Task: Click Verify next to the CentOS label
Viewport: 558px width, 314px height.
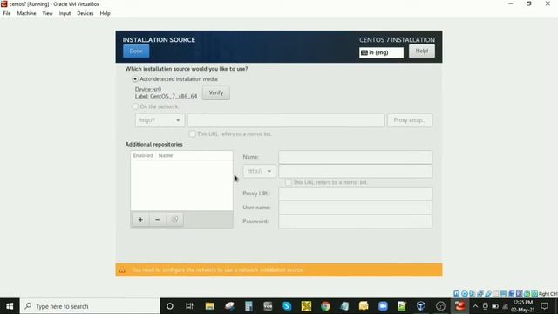Action: coord(216,92)
